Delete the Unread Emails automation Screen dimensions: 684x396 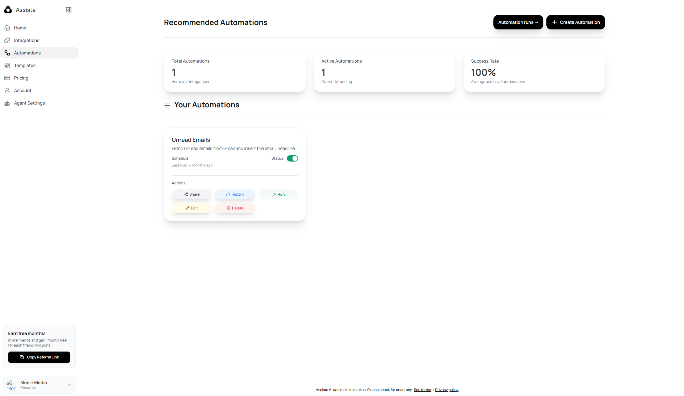tap(235, 208)
